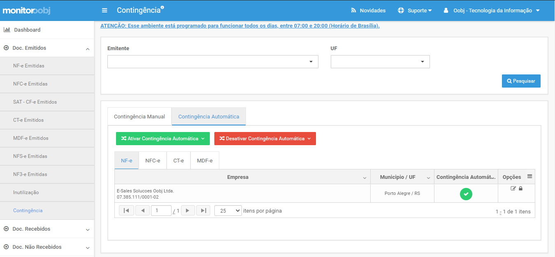Screen dimensions: 555x257
Task: Click CNPJ 07.385.111/0001-02 text
Action: pos(137,197)
